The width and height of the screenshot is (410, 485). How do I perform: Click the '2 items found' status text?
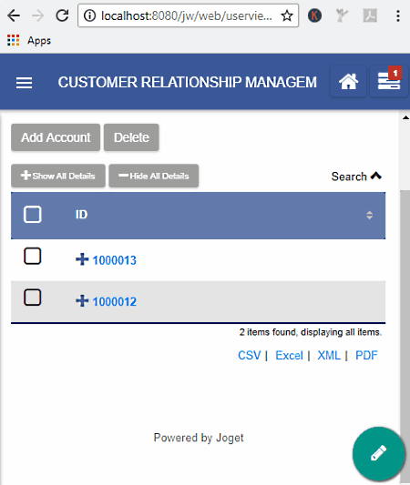(311, 332)
